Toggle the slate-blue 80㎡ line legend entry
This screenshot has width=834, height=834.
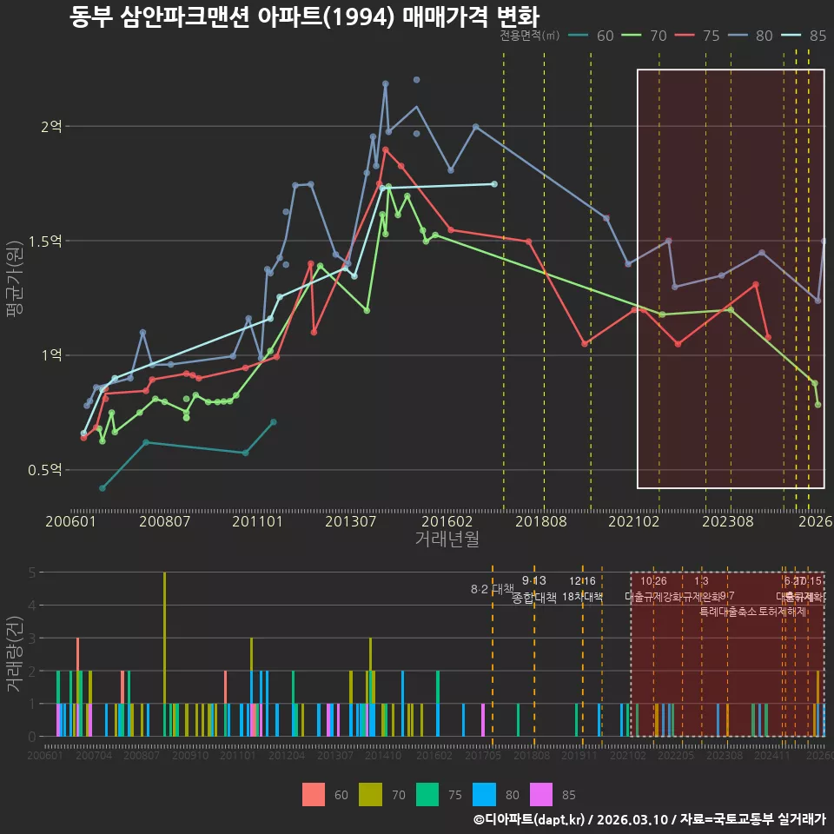point(751,36)
